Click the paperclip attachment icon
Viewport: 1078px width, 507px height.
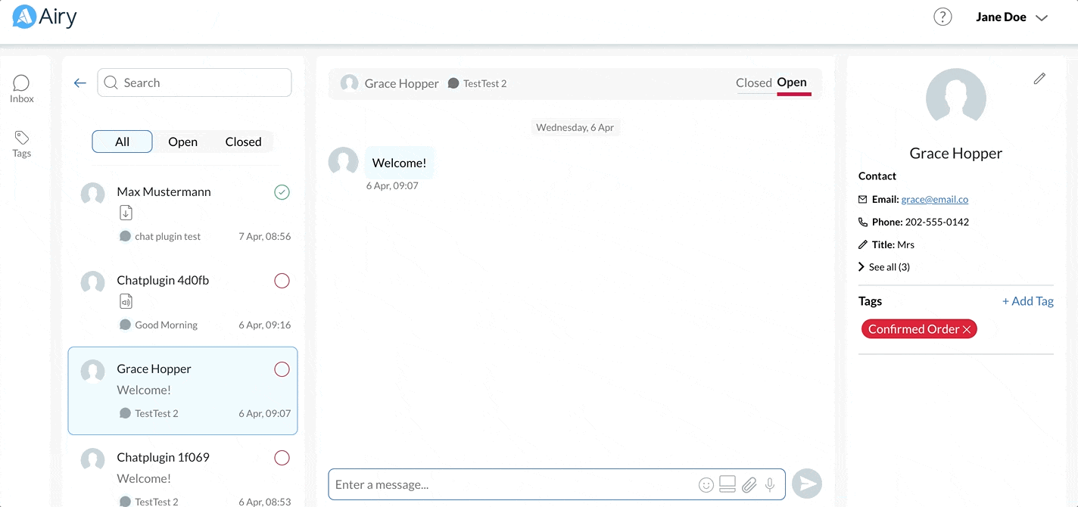click(x=749, y=485)
